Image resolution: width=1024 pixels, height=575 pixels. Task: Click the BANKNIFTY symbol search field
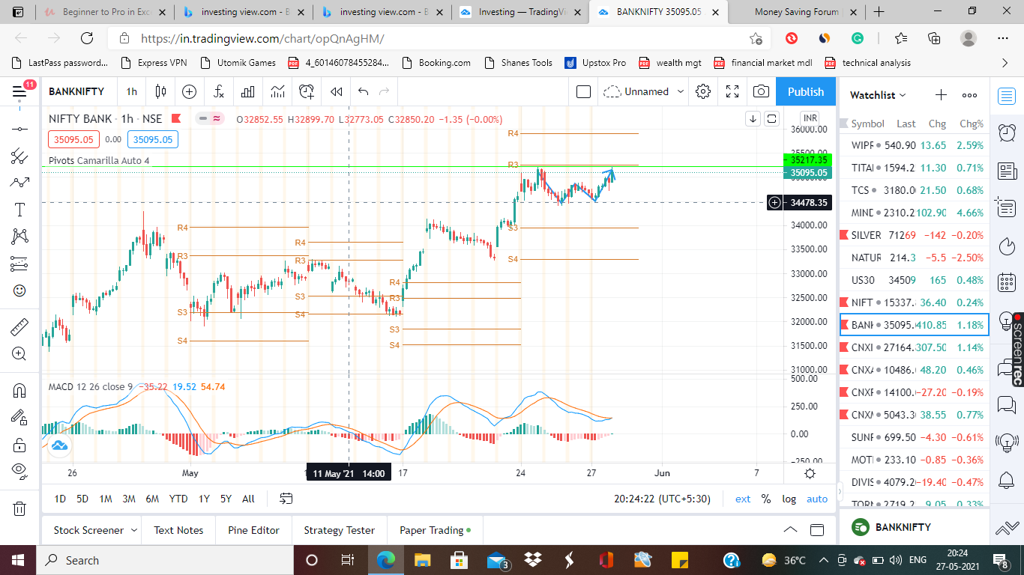(76, 91)
